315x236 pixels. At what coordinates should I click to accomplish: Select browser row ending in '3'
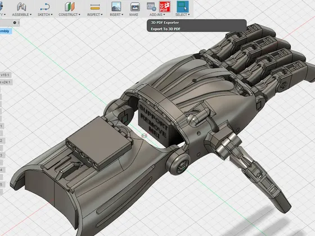click(x=2, y=155)
